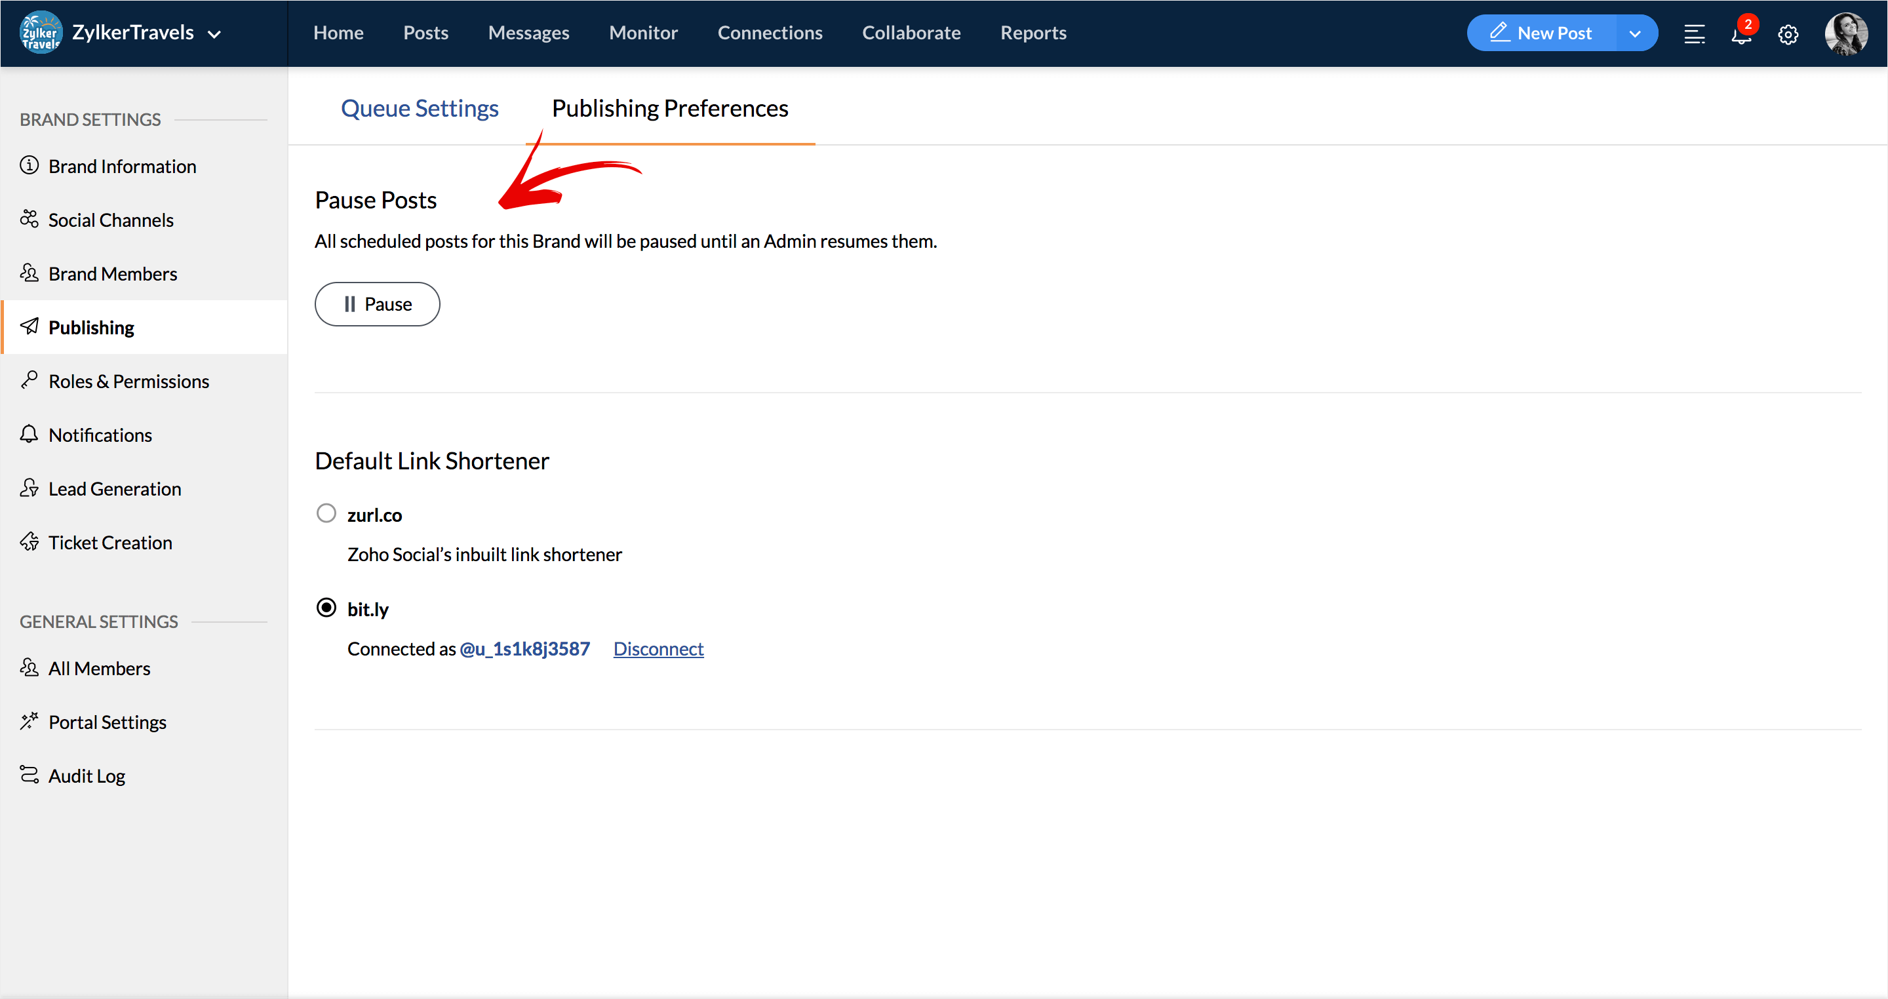This screenshot has width=1888, height=999.
Task: Select the zurl.co radio button
Action: coord(326,513)
